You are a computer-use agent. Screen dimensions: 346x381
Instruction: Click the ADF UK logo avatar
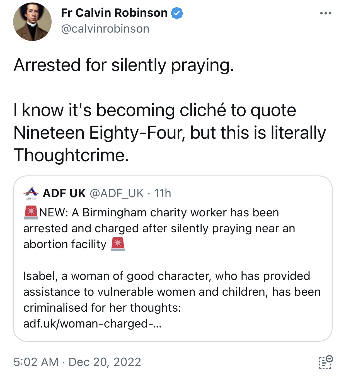coord(31,193)
